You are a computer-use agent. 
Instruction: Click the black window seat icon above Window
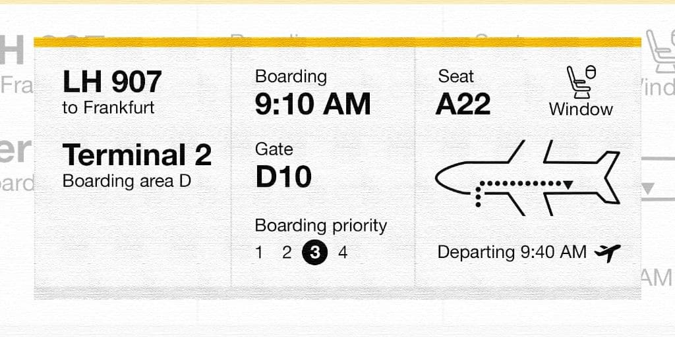(x=581, y=82)
